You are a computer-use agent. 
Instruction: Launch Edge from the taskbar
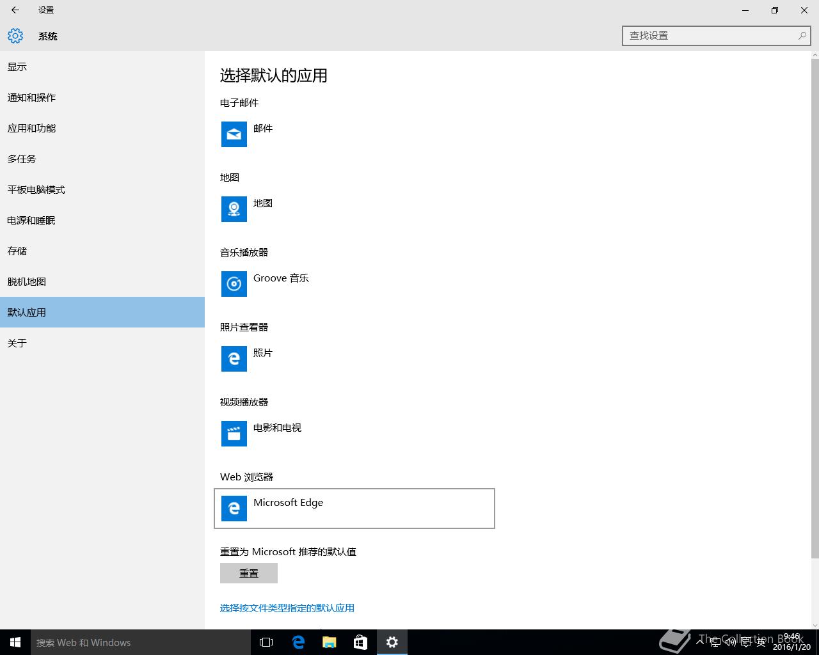298,642
